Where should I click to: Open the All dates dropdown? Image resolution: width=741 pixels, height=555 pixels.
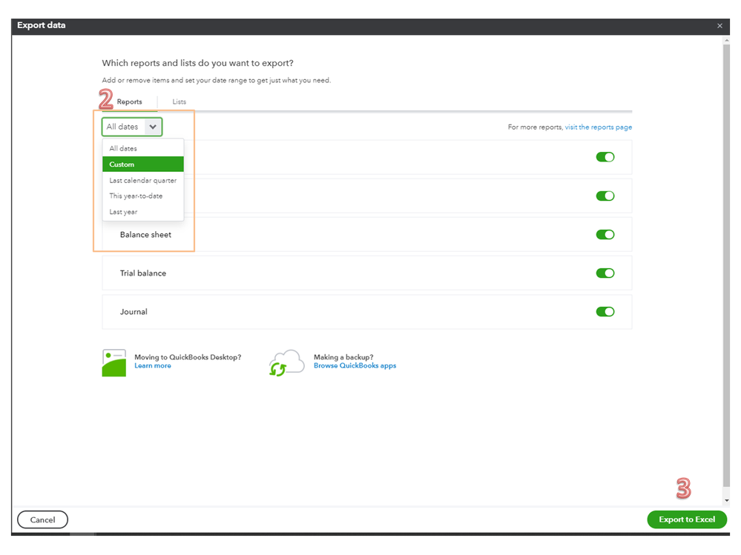pyautogui.click(x=132, y=127)
